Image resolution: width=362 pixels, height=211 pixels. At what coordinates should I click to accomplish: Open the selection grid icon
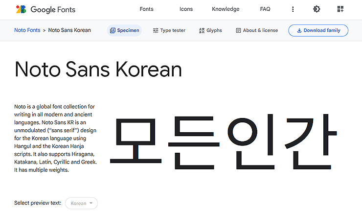[340, 9]
